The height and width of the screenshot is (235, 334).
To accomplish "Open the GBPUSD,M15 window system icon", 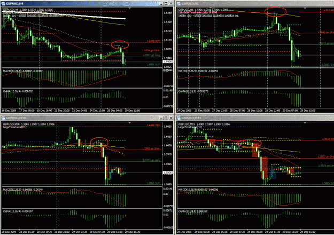I will 178,118.
